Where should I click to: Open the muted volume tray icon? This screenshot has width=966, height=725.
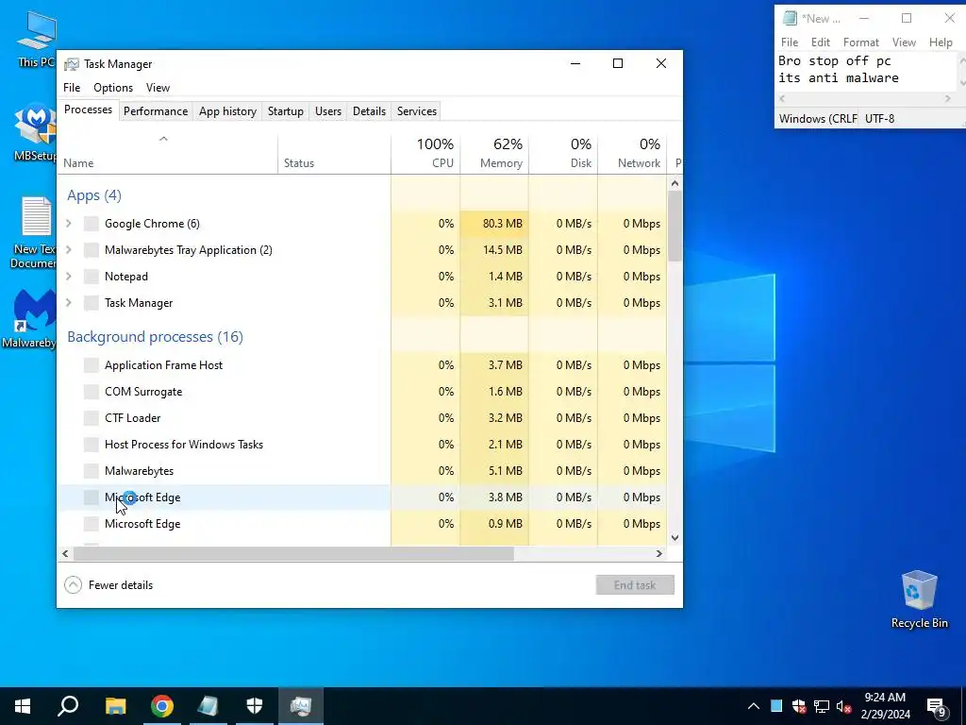pos(844,706)
